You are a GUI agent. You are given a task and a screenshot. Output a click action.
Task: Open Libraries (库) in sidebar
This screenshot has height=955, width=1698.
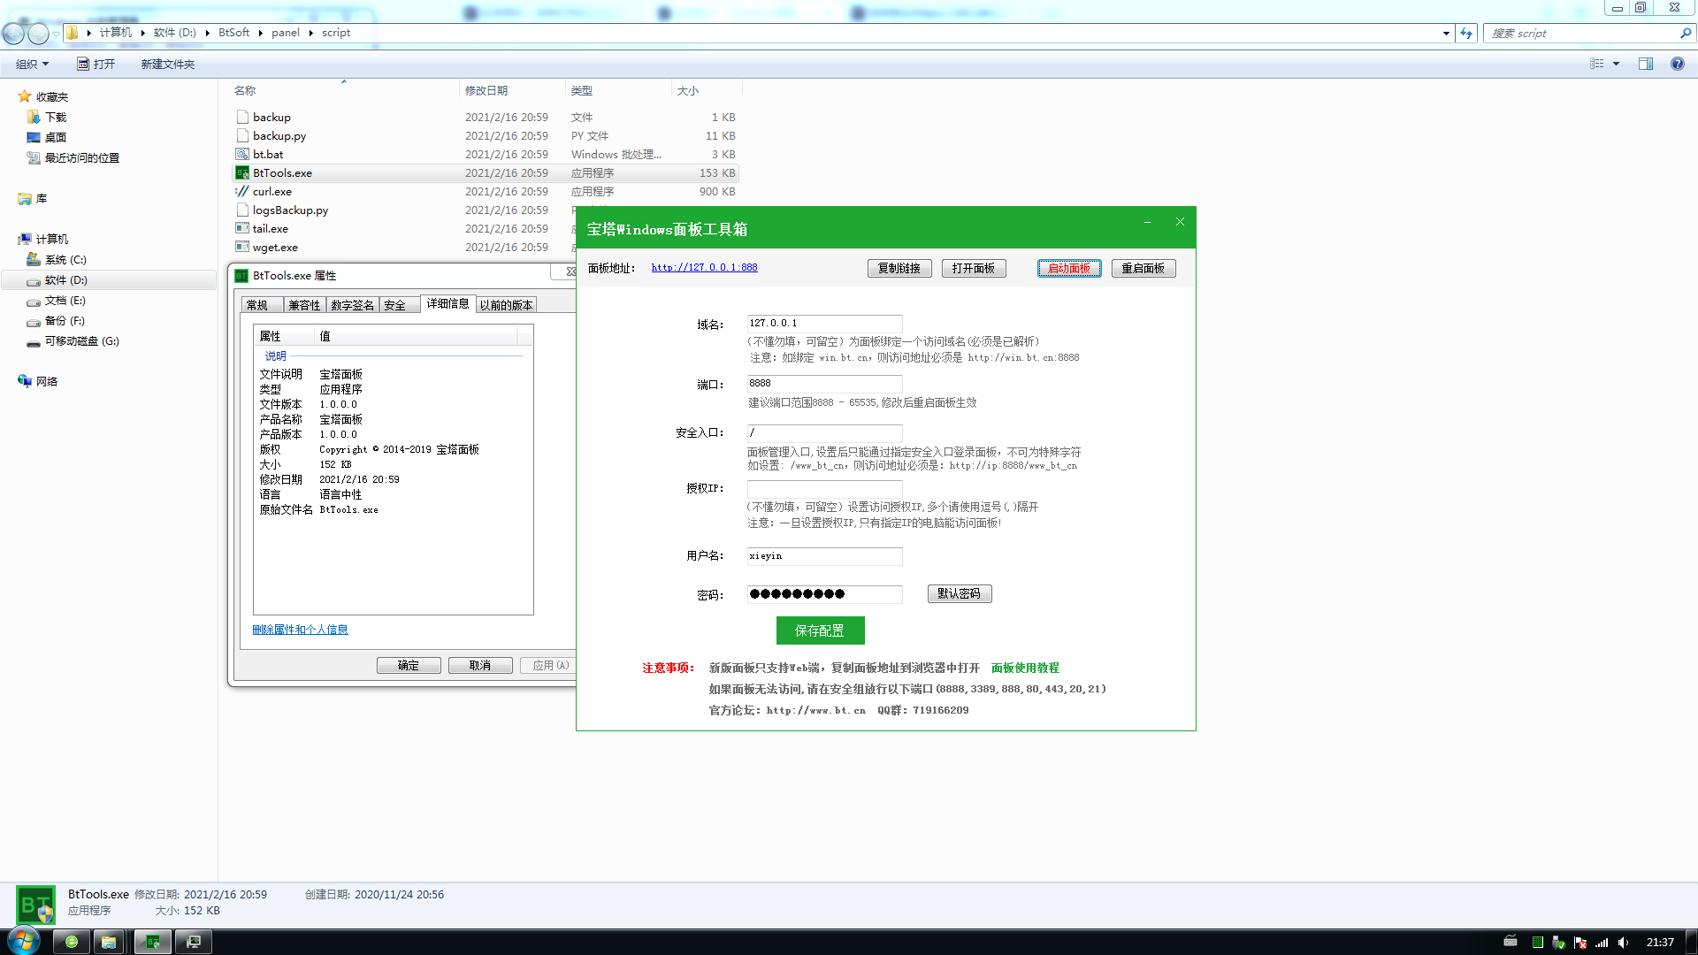tap(41, 199)
